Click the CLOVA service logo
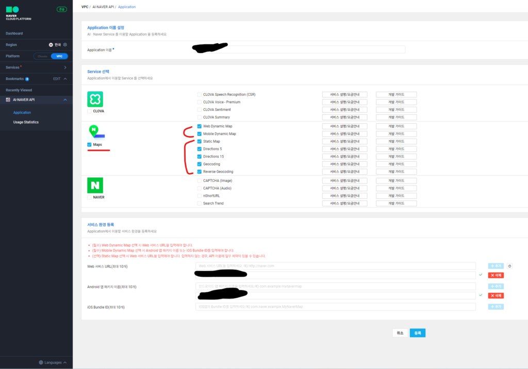The image size is (528, 369). click(95, 99)
